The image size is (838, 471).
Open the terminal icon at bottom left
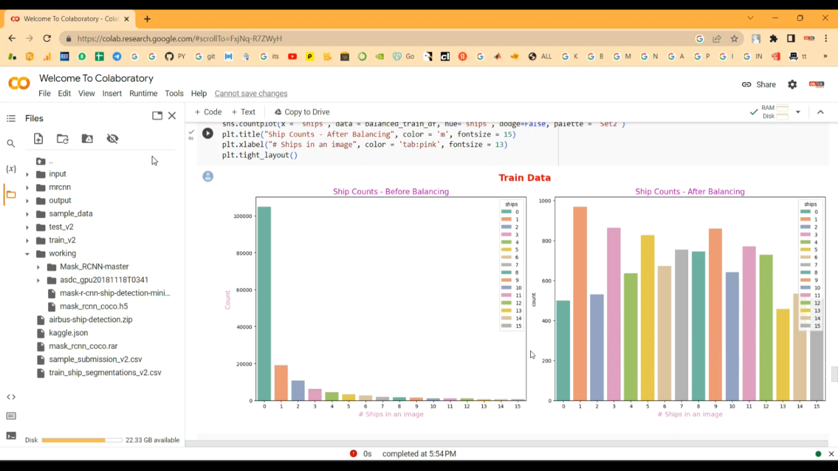[x=11, y=436]
